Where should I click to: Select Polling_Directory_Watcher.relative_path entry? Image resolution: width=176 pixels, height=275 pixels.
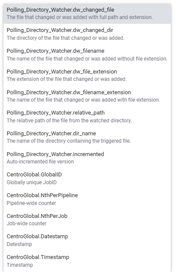(87, 117)
